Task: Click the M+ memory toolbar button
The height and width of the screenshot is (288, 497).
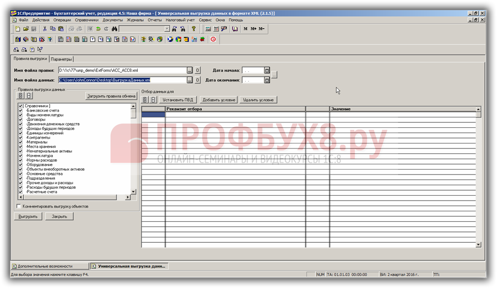Action: coord(253,29)
